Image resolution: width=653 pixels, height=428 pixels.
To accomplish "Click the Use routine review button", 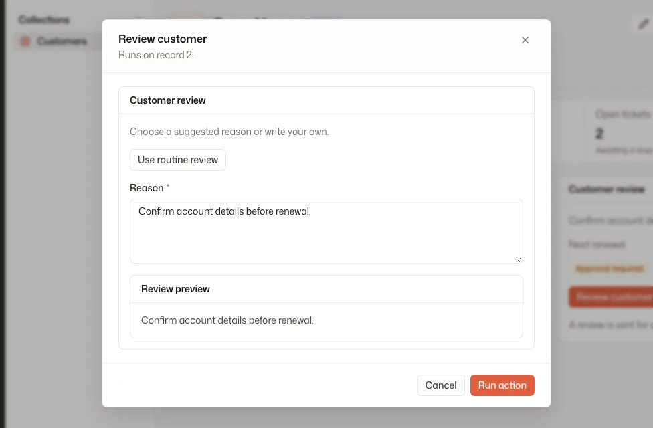I will pos(178,160).
